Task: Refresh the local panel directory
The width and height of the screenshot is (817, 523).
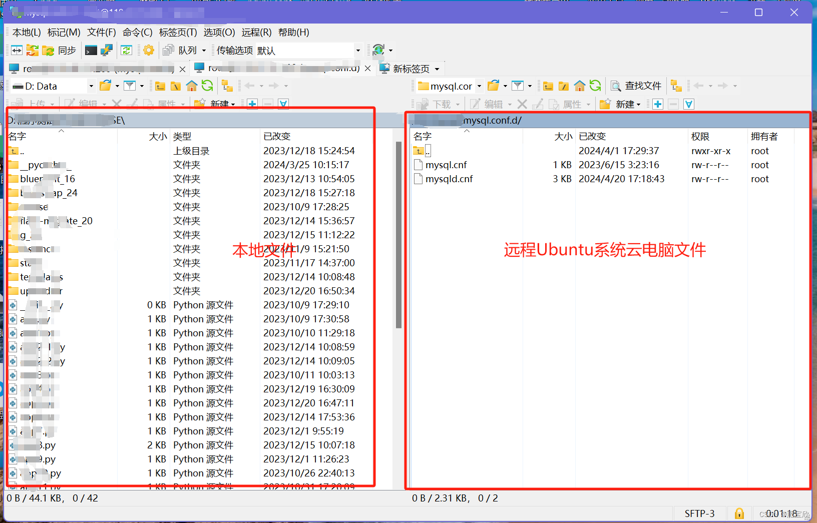Action: 207,86
